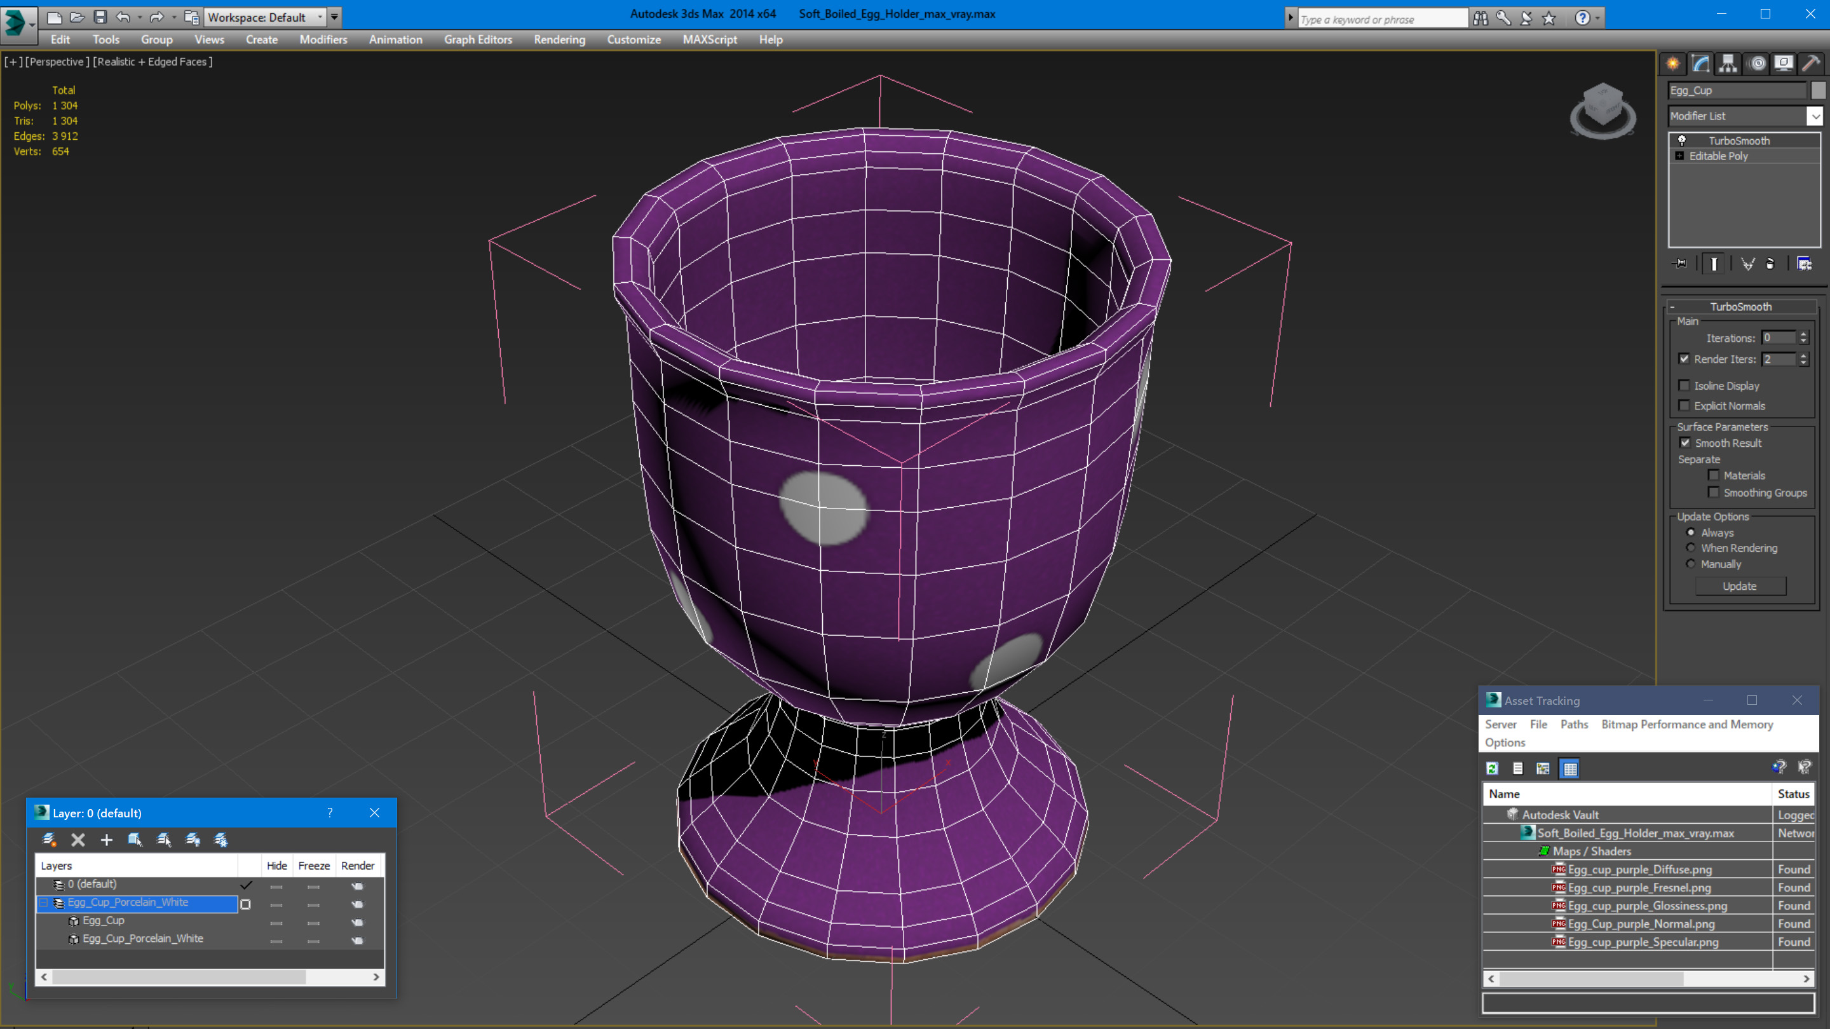This screenshot has height=1029, width=1830.
Task: Select the Always update option
Action: [x=1691, y=532]
